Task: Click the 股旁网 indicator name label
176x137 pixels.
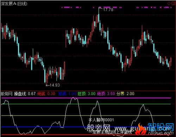Action: 7,94
